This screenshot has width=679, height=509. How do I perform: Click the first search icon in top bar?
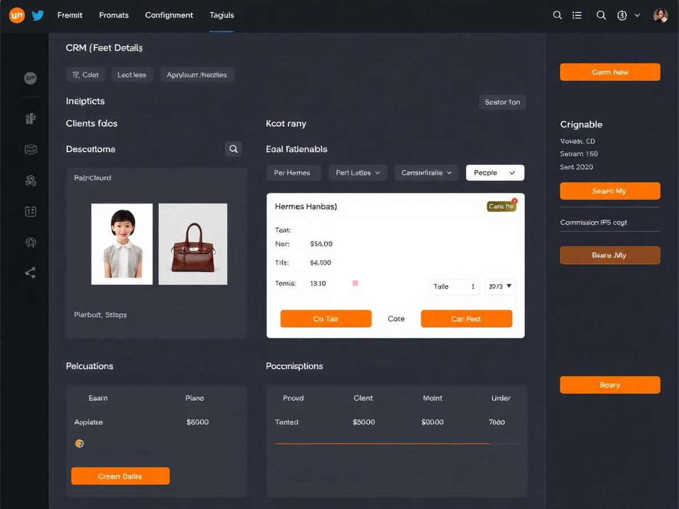557,15
